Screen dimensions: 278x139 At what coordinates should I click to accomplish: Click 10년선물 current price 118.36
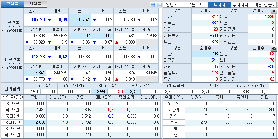point(38,57)
